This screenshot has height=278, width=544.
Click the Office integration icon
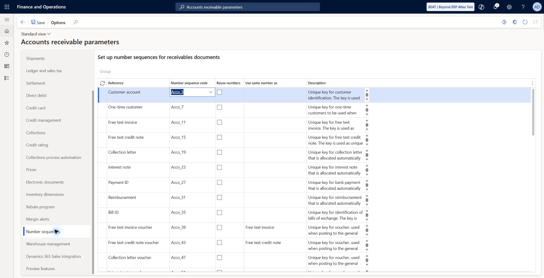514,22
